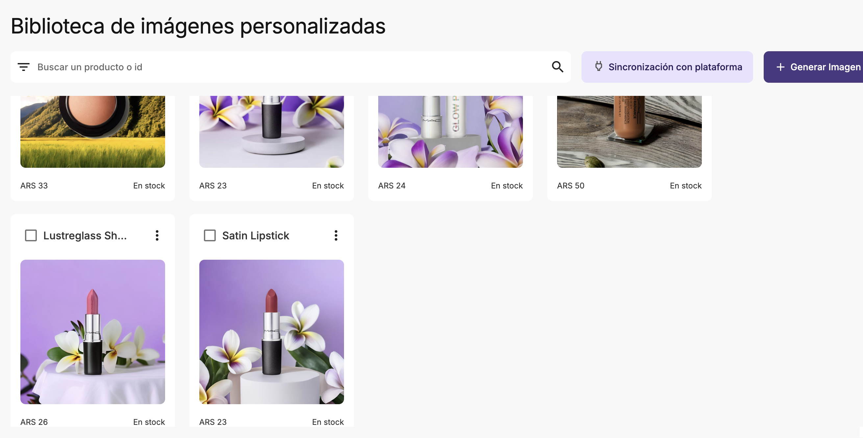The image size is (863, 438).
Task: Click En stock status on ARS 33 card
Action: [149, 186]
